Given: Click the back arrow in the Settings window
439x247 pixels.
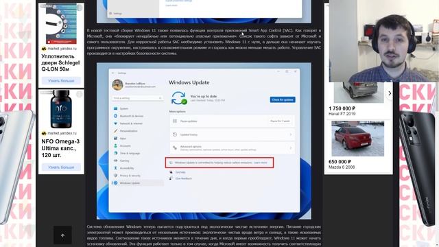Looking at the screenshot, I should (x=113, y=73).
